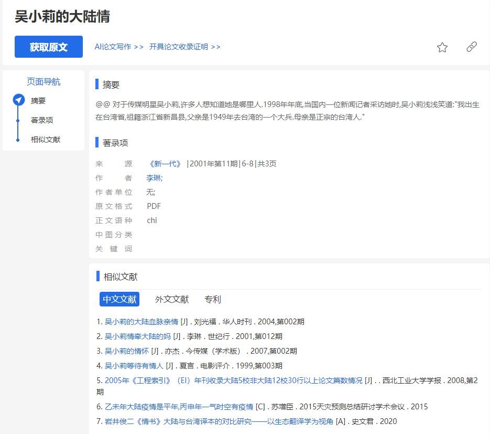Open the 《新一代》 journal source link
The height and width of the screenshot is (434, 490).
(x=165, y=164)
